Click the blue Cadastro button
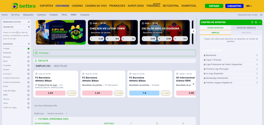Viewport: 264px width, 125px height. [234, 6]
